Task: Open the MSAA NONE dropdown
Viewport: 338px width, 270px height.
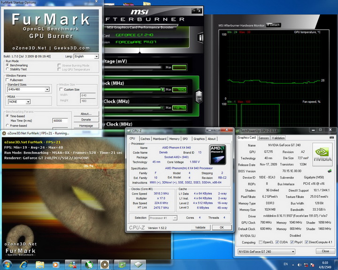Action: coord(19,102)
